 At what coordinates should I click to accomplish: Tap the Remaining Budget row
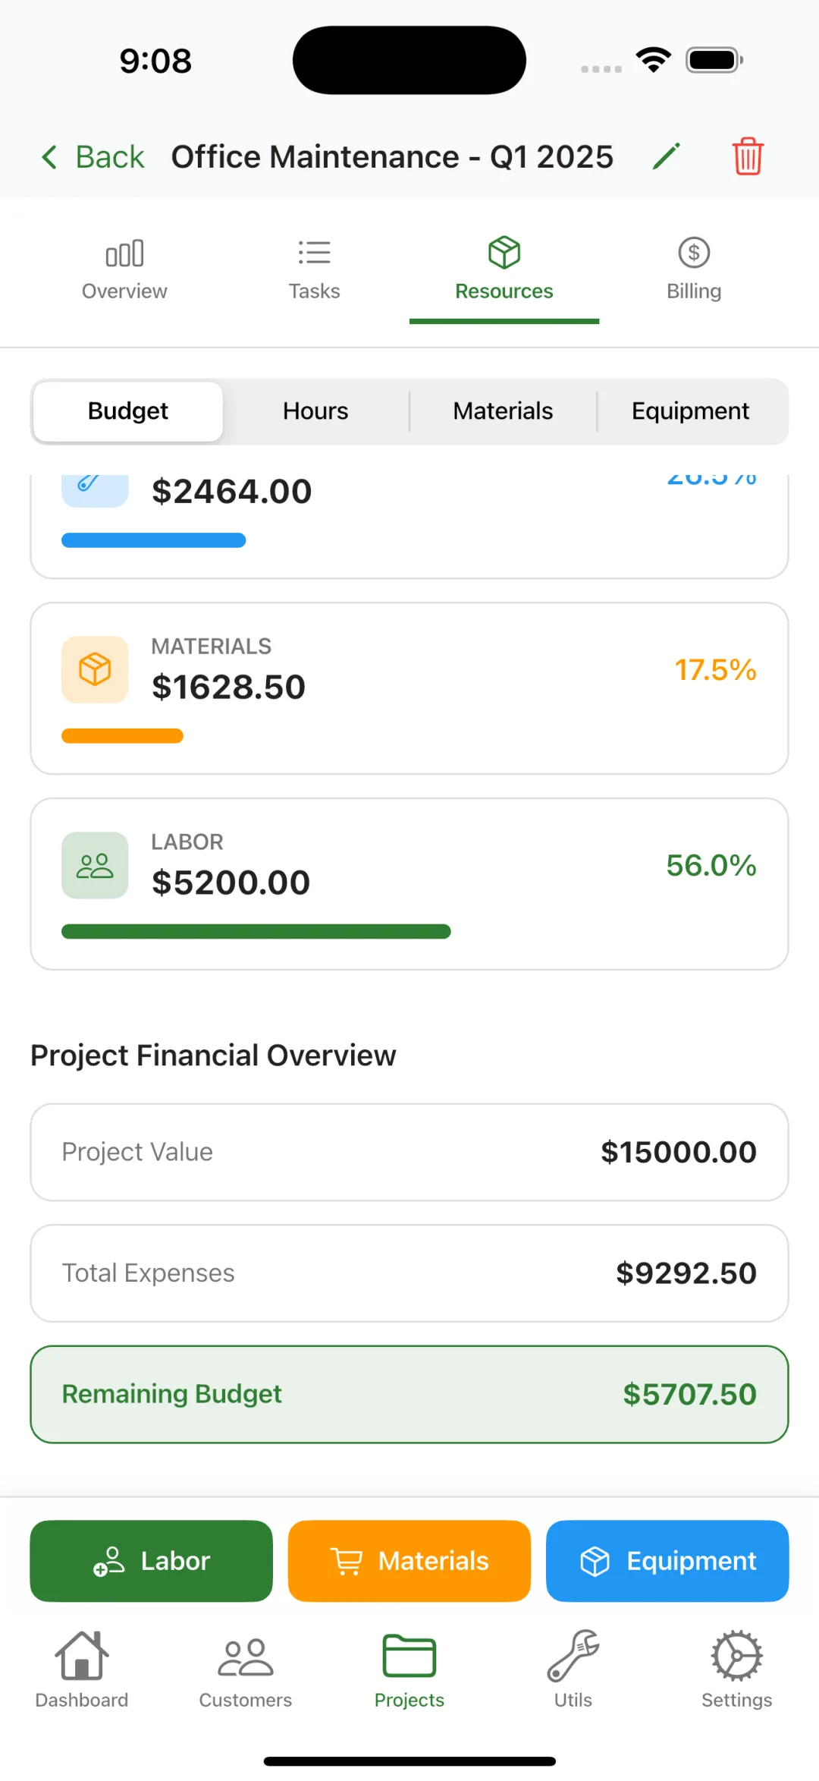(409, 1394)
